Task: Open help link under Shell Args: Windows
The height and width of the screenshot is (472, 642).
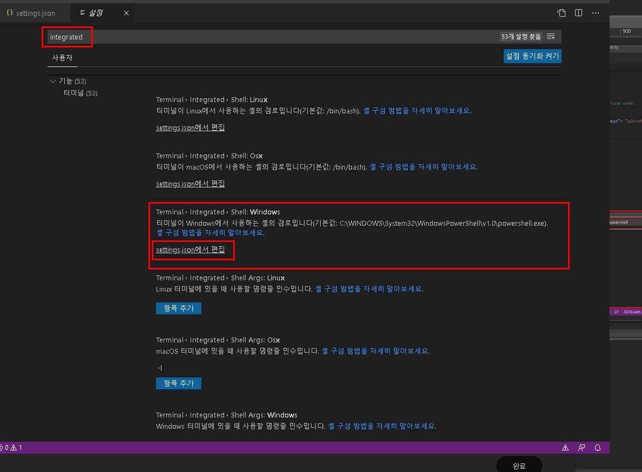Action: [x=382, y=426]
